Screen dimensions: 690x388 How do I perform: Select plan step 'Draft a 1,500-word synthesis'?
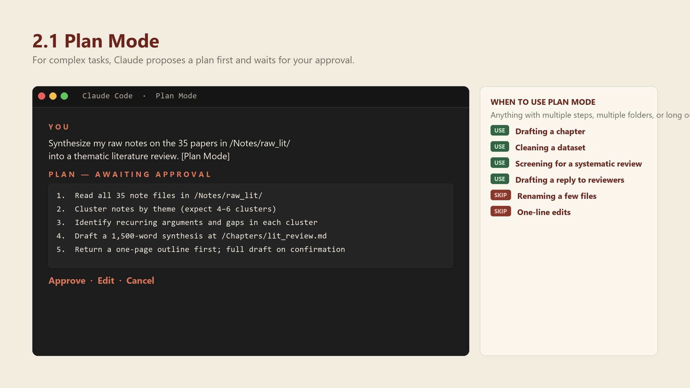[192, 236]
